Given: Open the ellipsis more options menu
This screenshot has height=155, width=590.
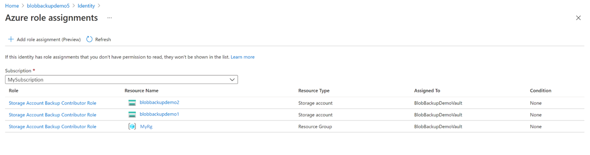Looking at the screenshot, I should pyautogui.click(x=109, y=18).
